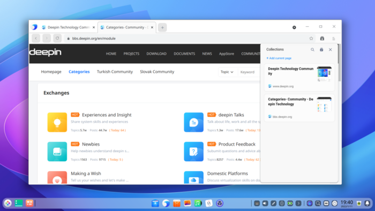Expand the Topic search dropdown

click(x=227, y=72)
